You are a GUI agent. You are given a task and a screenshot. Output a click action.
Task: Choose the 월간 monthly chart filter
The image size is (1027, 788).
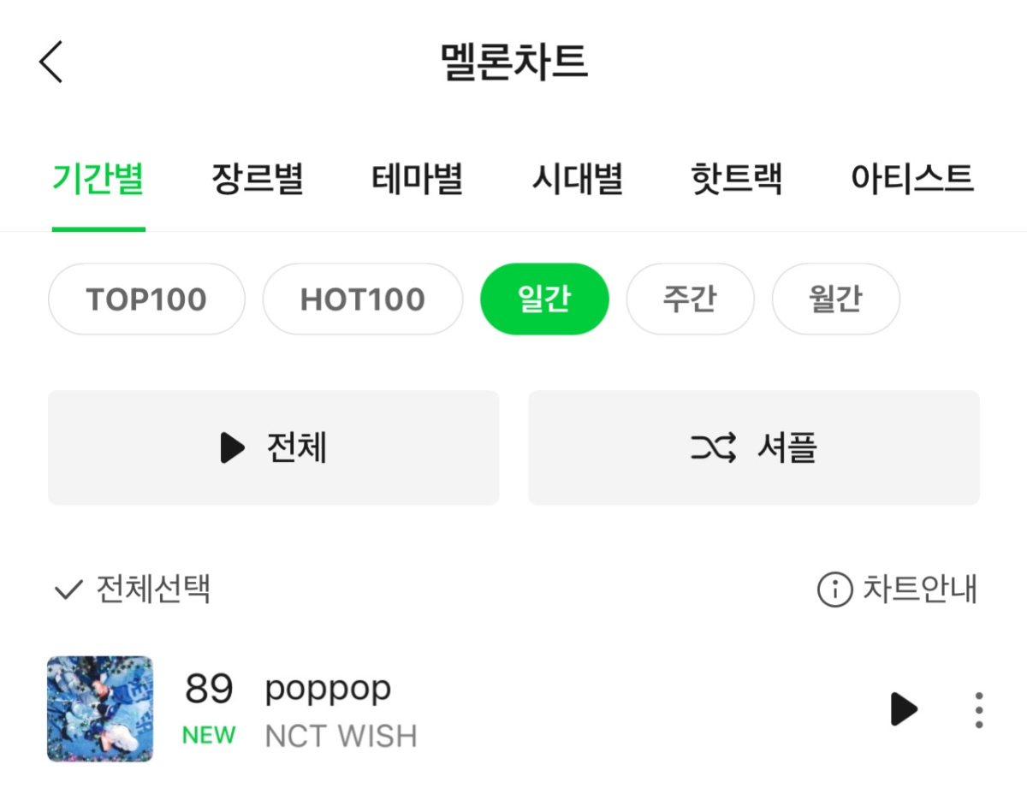pos(835,299)
